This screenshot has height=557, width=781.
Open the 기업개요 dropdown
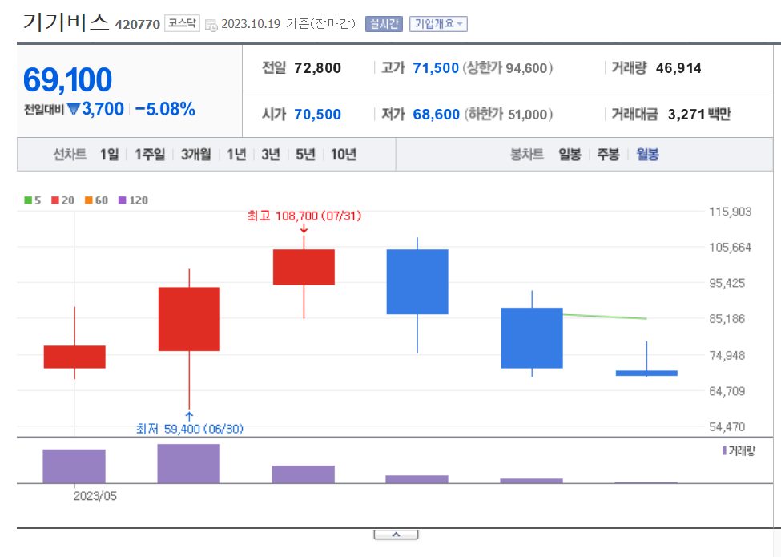click(x=438, y=24)
